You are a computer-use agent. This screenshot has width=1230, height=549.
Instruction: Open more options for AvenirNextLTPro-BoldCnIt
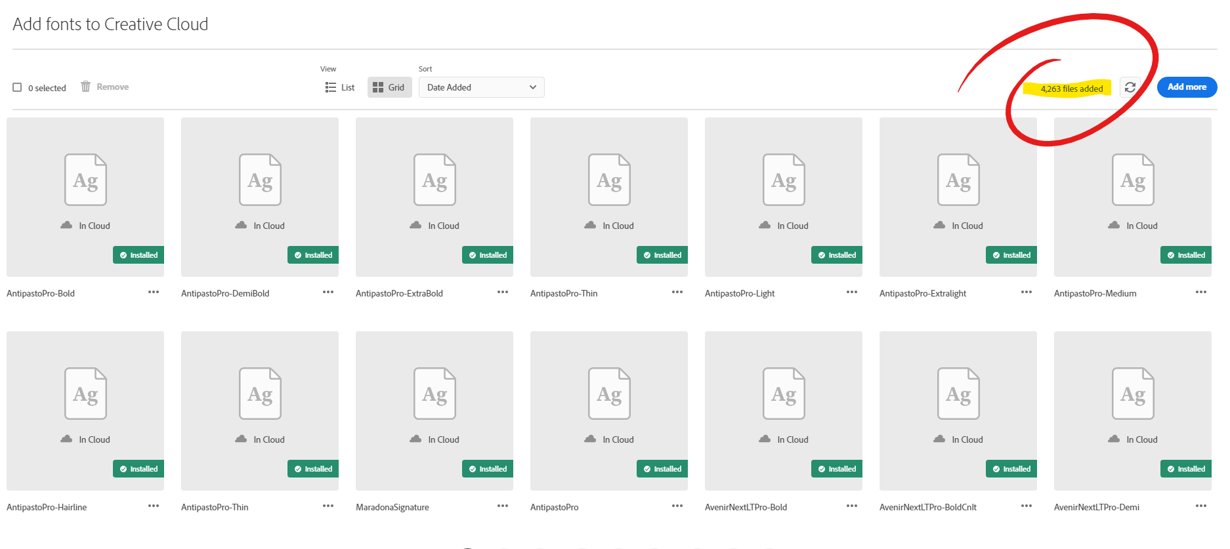click(1027, 506)
